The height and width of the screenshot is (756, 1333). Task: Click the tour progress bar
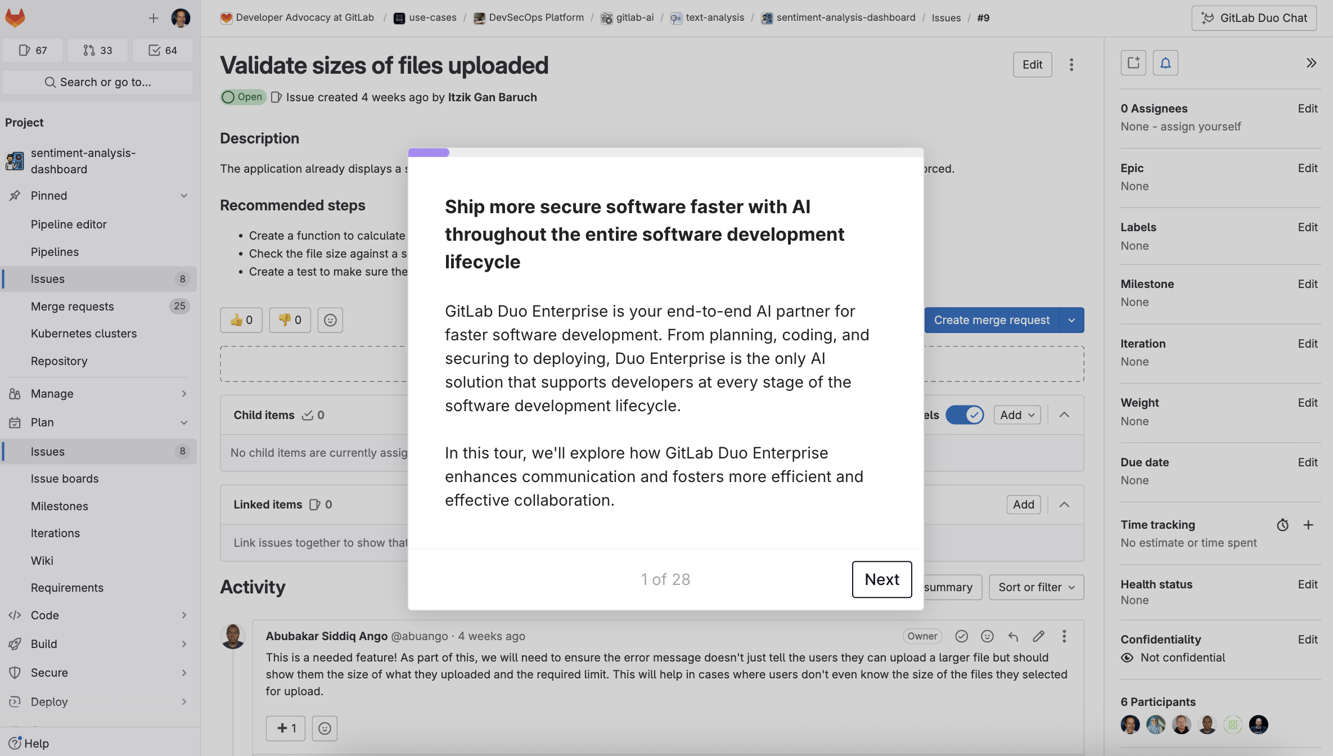(x=665, y=152)
